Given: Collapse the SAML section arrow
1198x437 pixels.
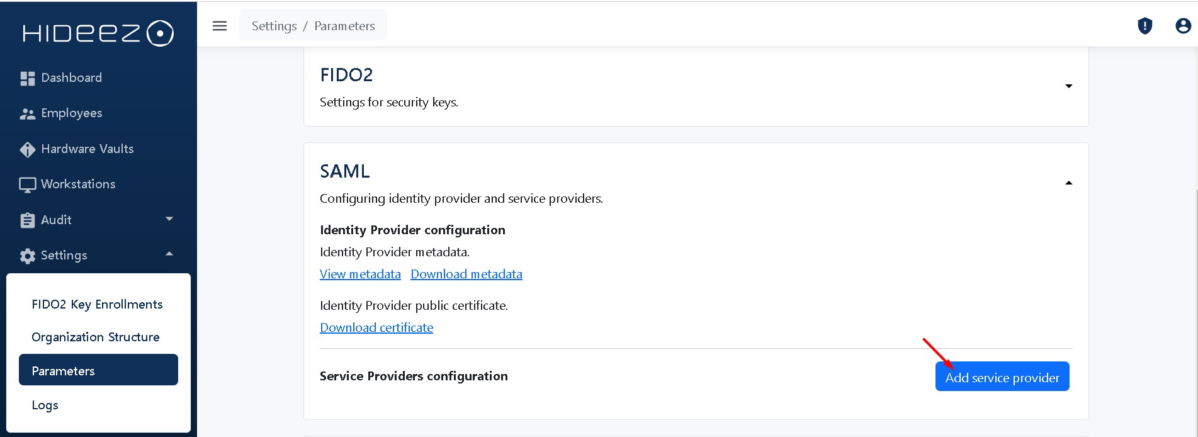Looking at the screenshot, I should [1068, 183].
